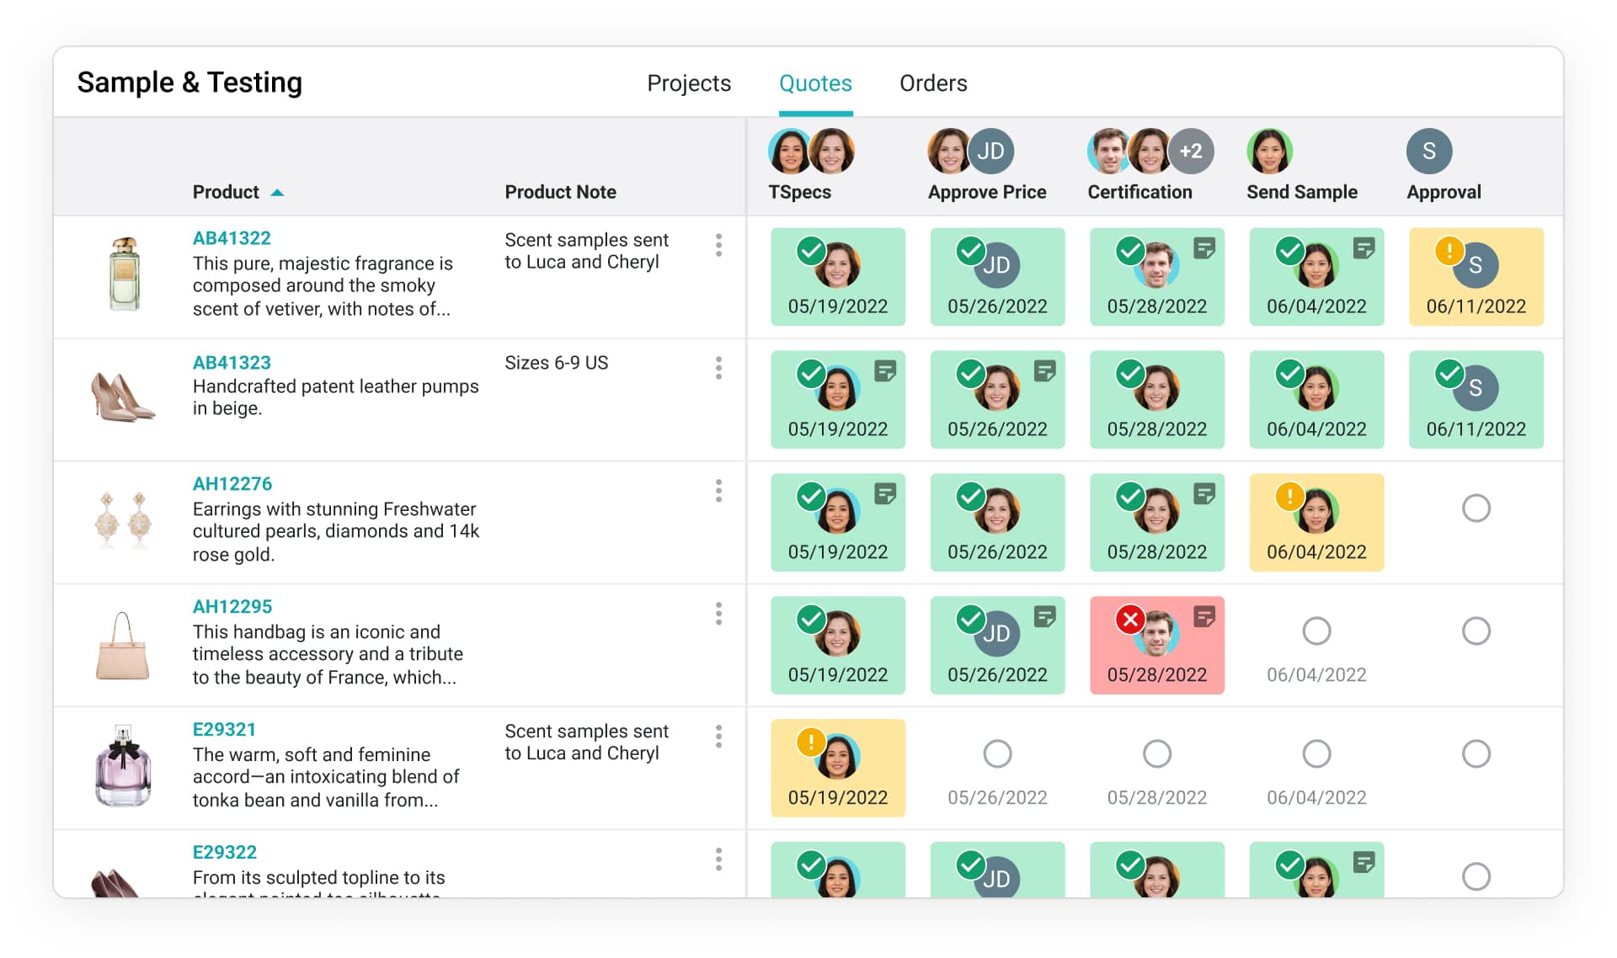Open the AB41323 product link
The height and width of the screenshot is (958, 1617).
coord(232,363)
